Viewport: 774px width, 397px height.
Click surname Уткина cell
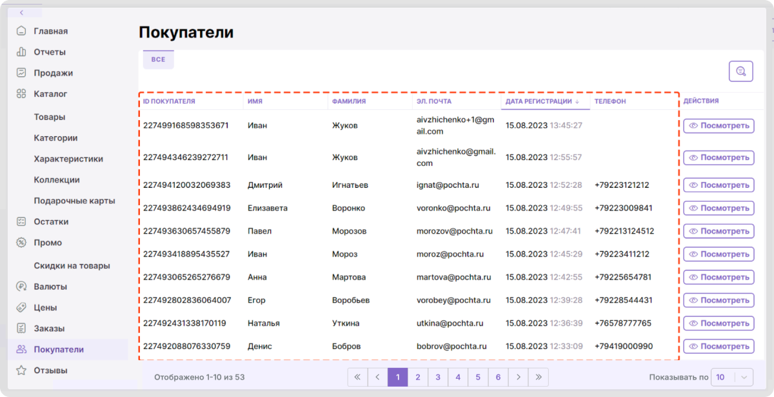[x=346, y=323]
